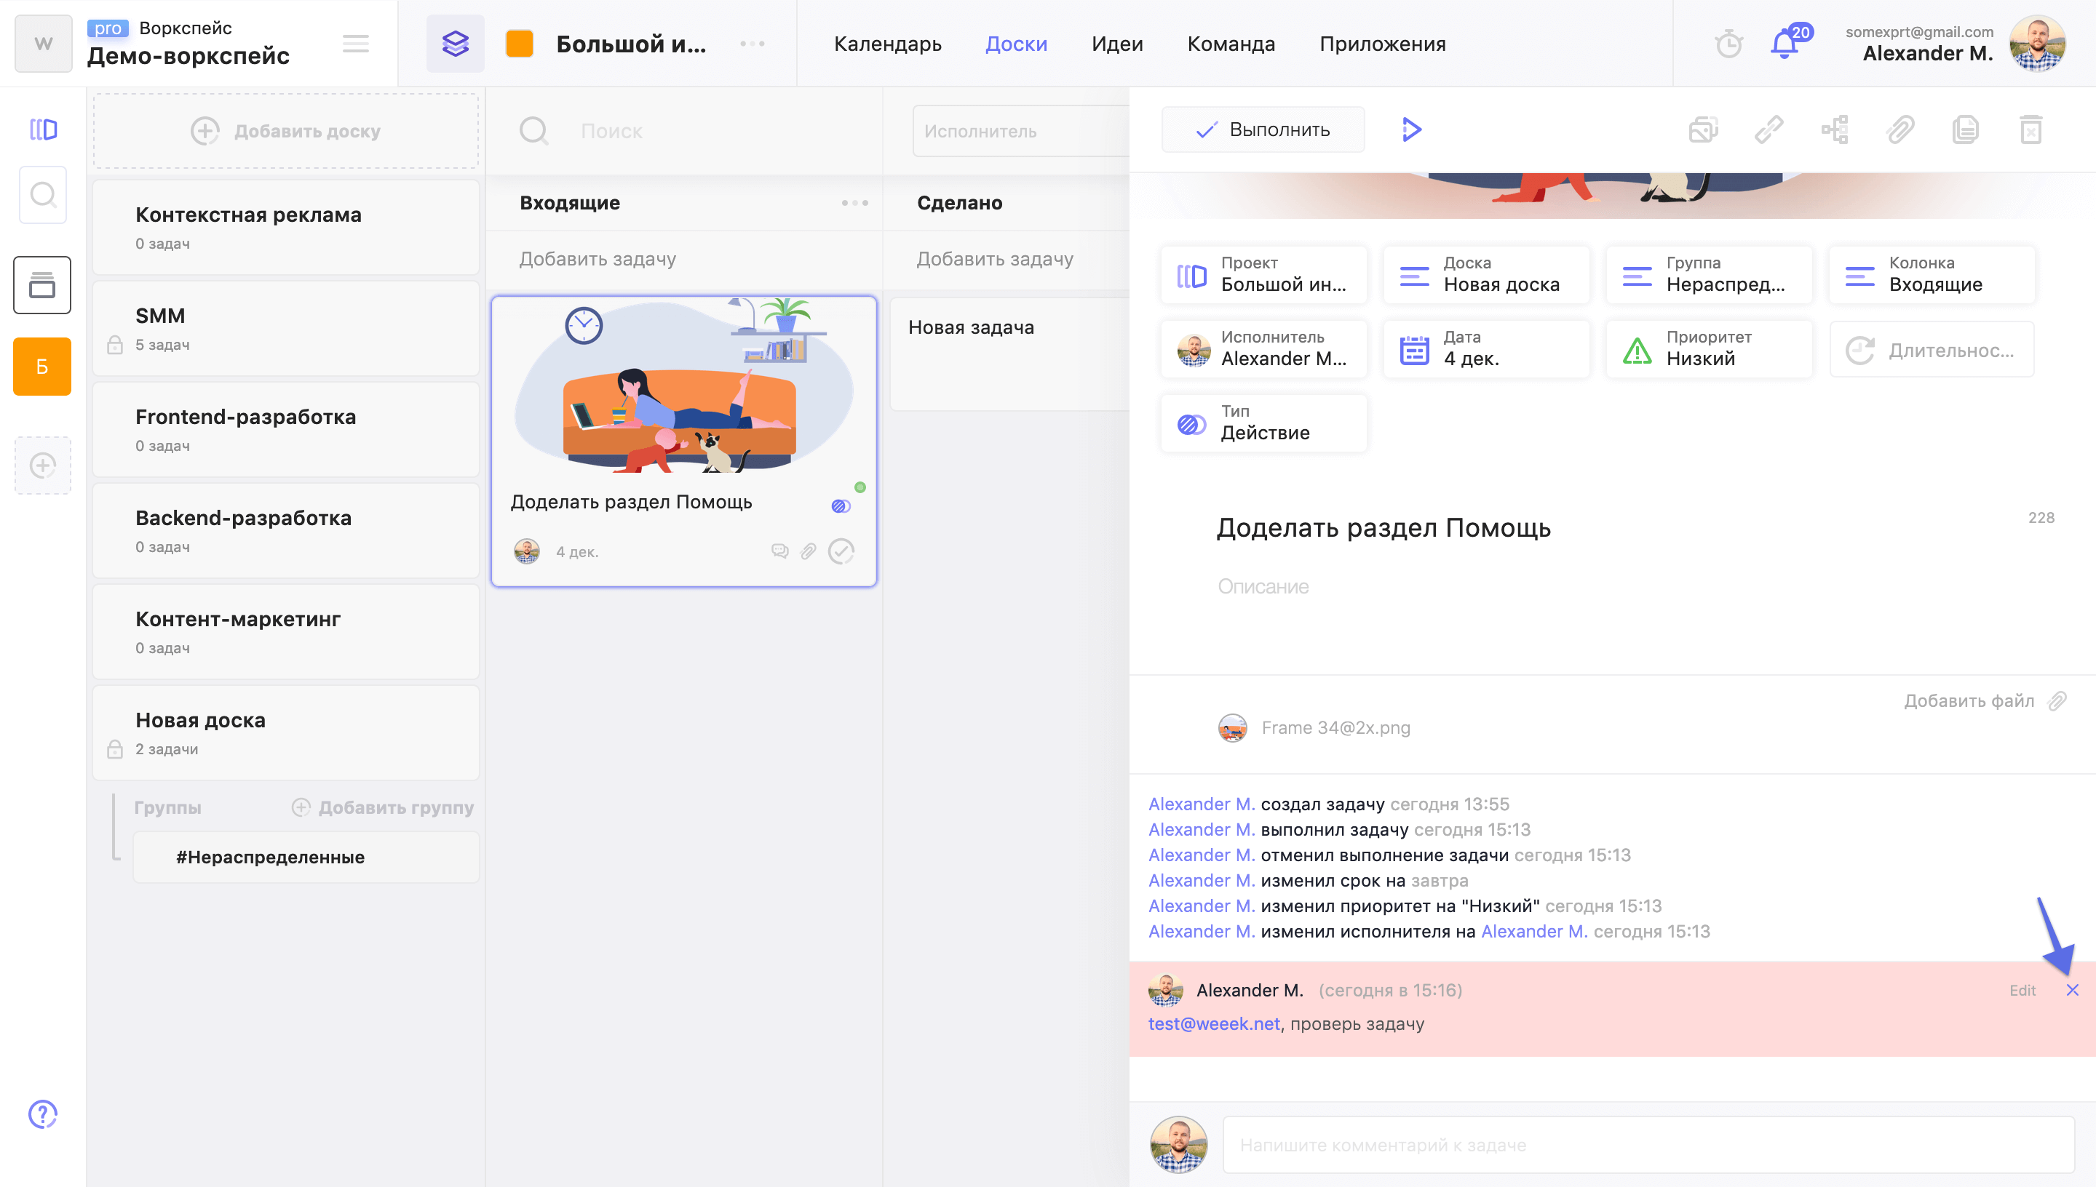This screenshot has width=2096, height=1187.
Task: Duplicate the task with copy icon
Action: click(x=1965, y=129)
